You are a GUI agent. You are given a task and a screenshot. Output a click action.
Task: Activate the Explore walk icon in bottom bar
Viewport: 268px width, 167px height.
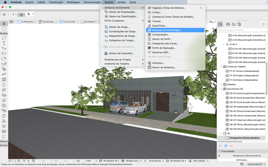(x=28, y=161)
